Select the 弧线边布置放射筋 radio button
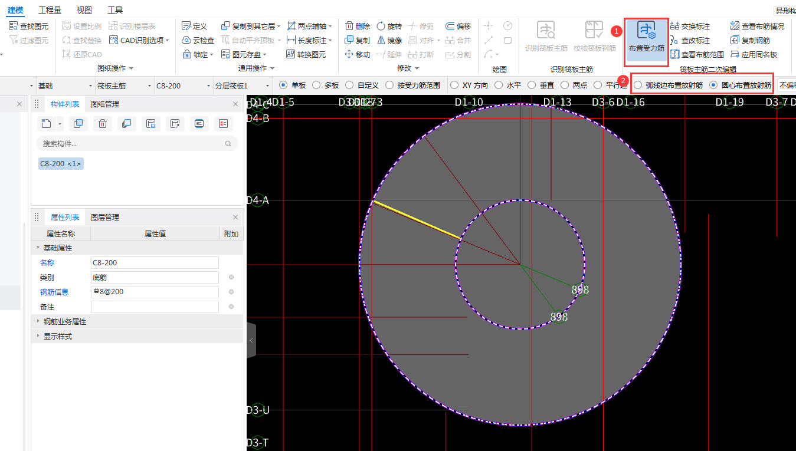 (x=638, y=85)
